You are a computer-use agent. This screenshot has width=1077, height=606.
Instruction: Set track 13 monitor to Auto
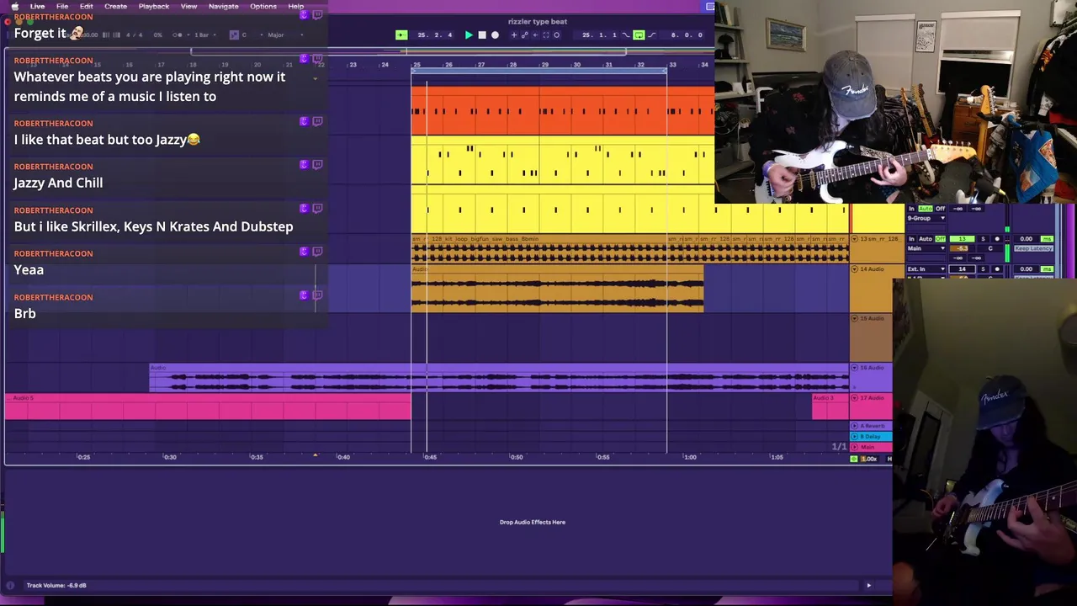click(x=926, y=239)
